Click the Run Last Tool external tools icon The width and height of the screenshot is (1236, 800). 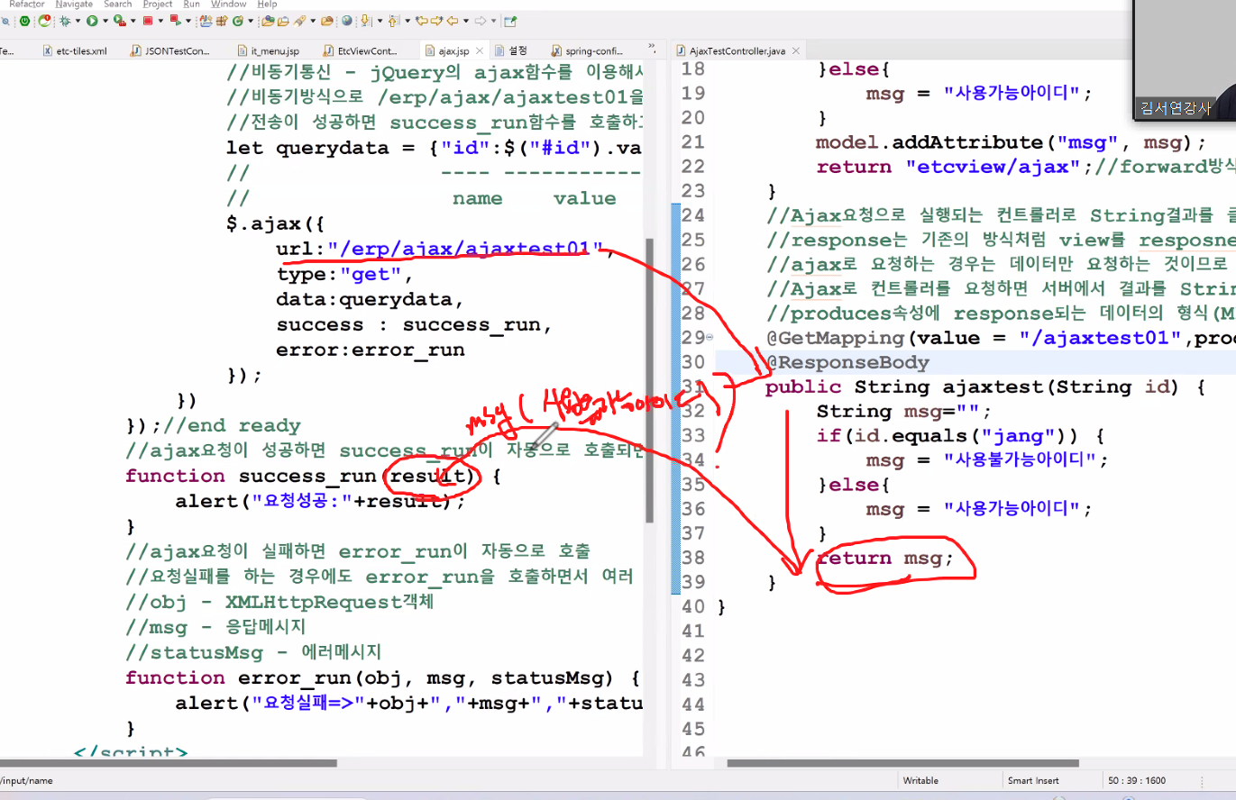(x=120, y=20)
